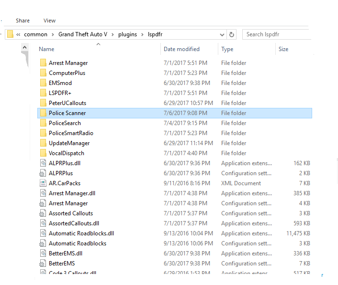Select PoliceSearch folder icon
338x285 pixels.
click(43, 123)
